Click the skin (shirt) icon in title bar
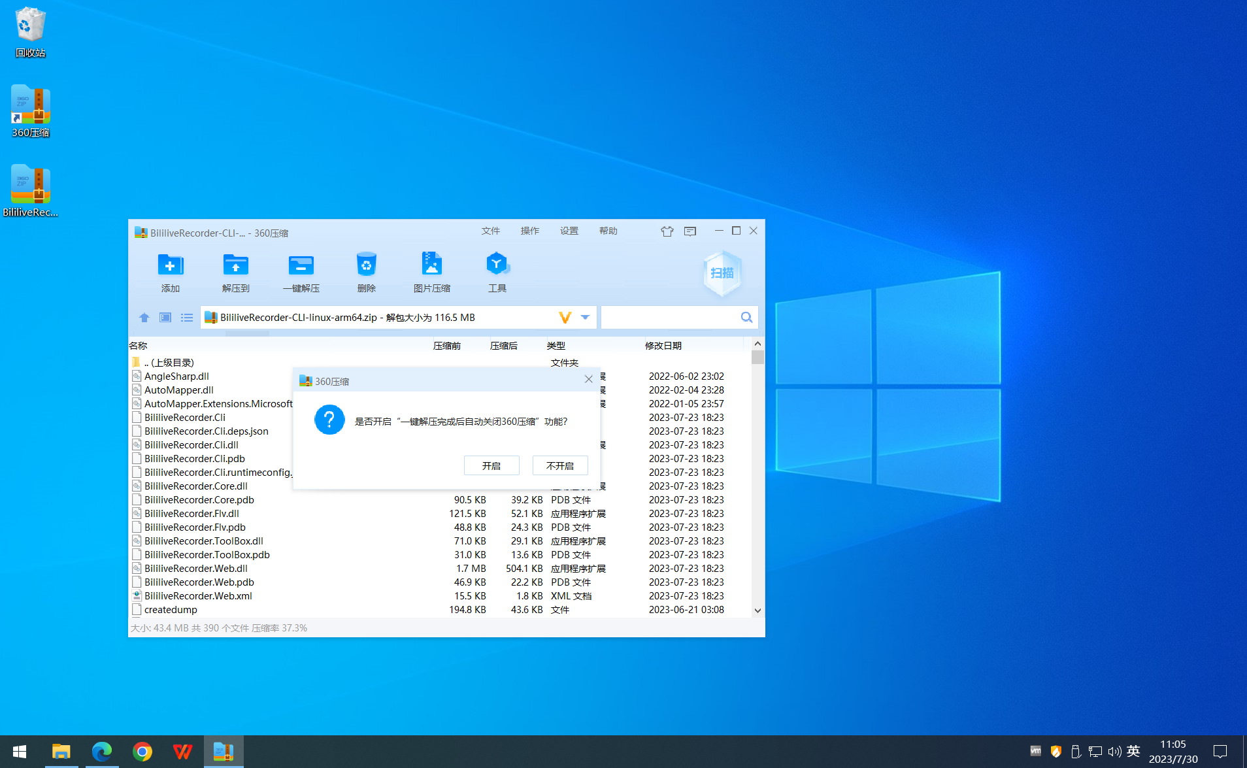Screen dimensions: 1247x768 667,231
